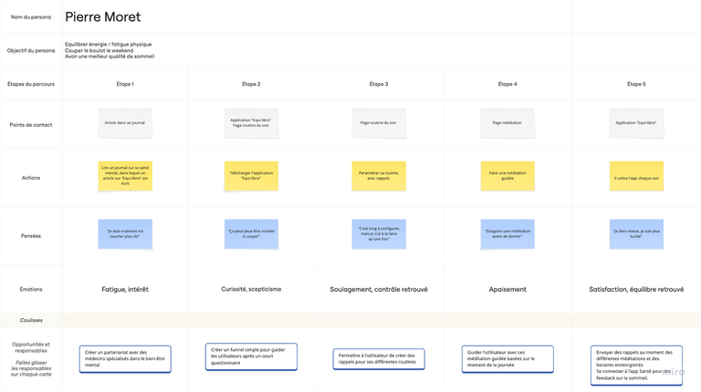Open the card "Créer un partenariat avec des médecins"
The width and height of the screenshot is (701, 392).
pos(125,359)
